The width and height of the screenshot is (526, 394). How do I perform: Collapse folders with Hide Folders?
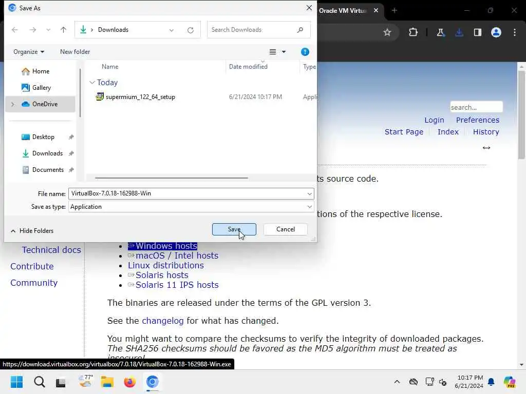pos(32,231)
